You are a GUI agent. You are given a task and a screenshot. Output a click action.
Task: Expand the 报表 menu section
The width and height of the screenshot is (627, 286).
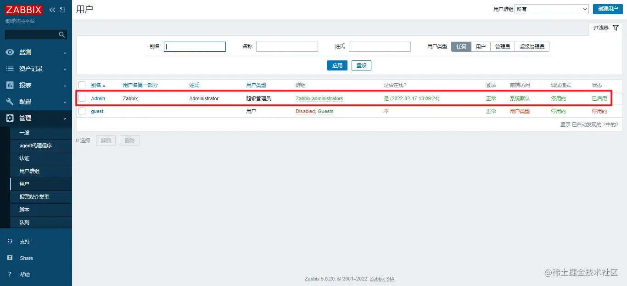(x=36, y=85)
